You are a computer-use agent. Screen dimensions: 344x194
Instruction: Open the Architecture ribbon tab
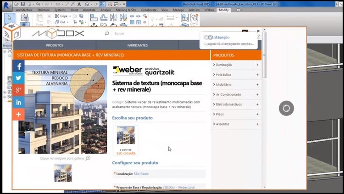click(x=24, y=10)
